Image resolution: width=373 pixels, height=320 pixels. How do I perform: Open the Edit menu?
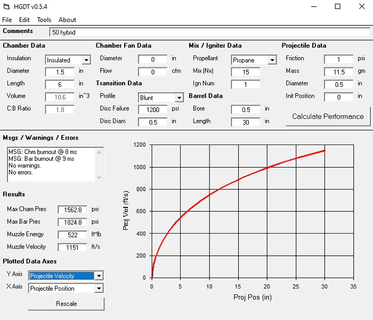(x=24, y=20)
